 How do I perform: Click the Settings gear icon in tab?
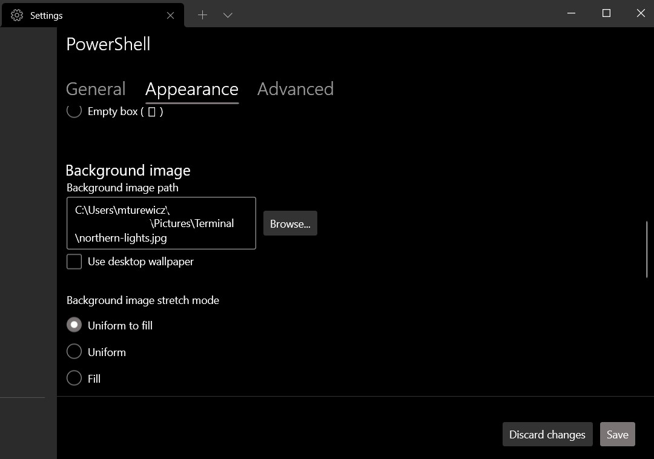click(17, 15)
